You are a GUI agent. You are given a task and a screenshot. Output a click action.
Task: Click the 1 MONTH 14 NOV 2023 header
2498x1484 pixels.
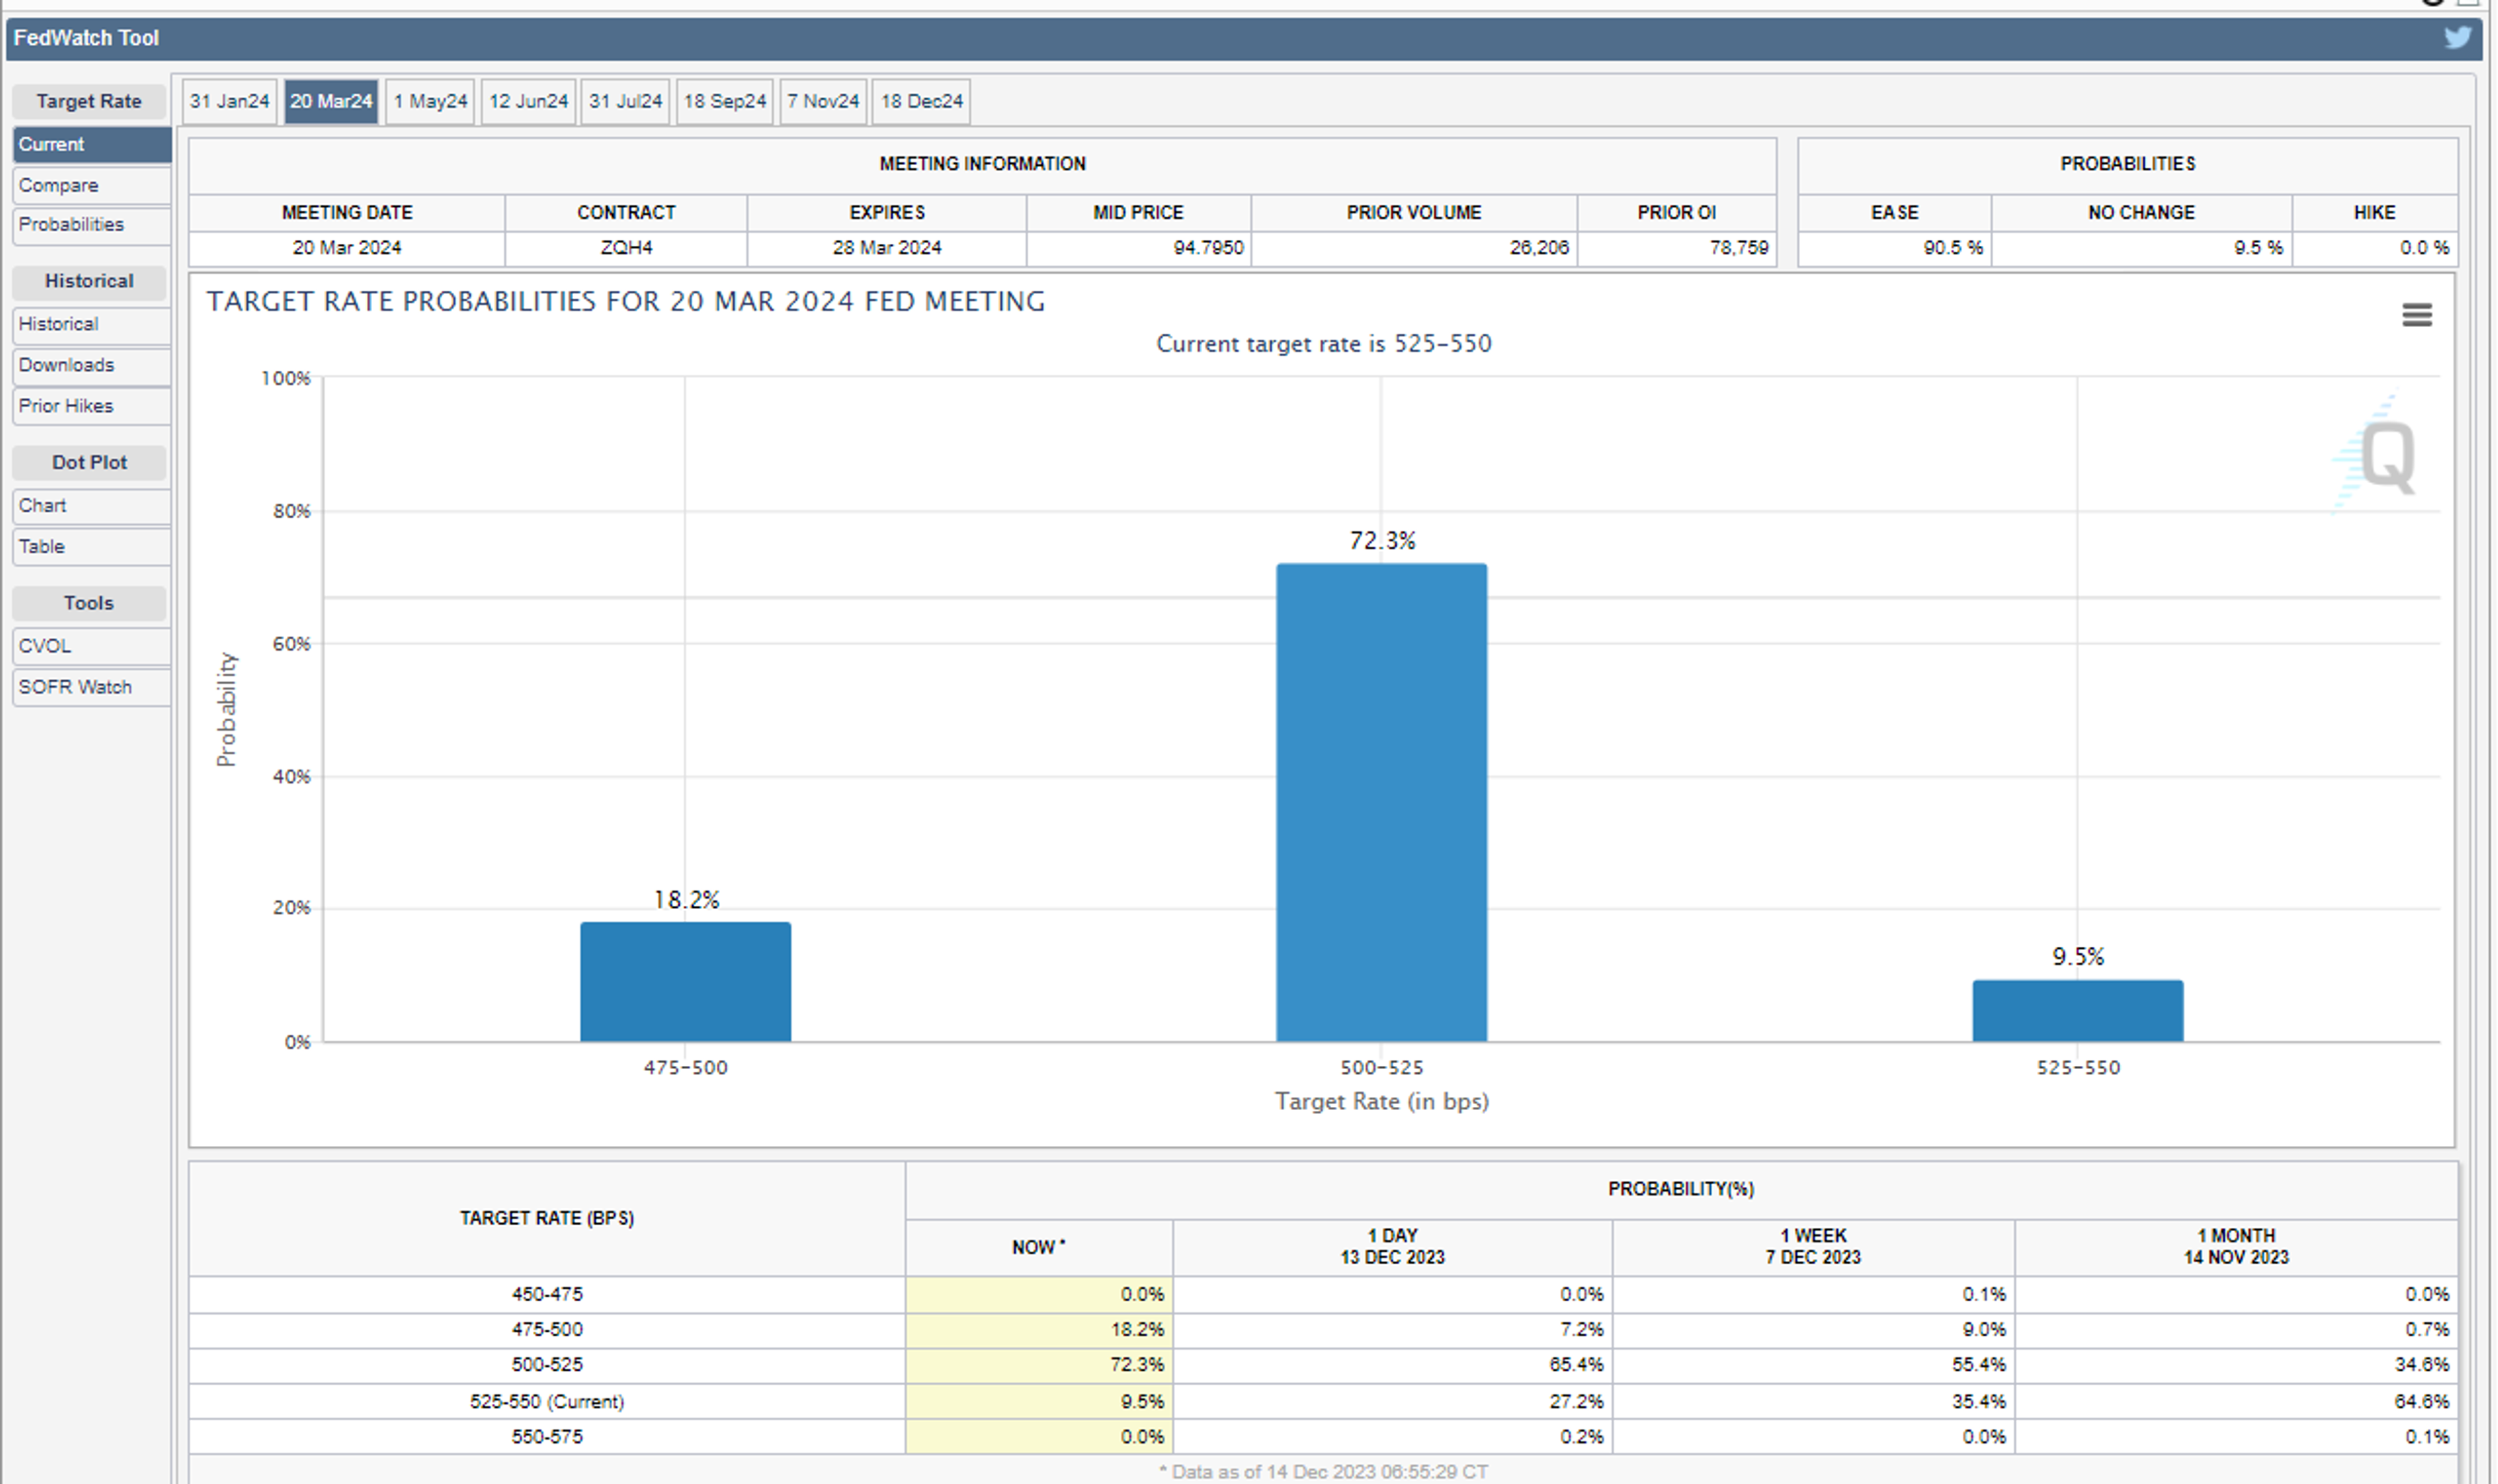click(x=2236, y=1247)
